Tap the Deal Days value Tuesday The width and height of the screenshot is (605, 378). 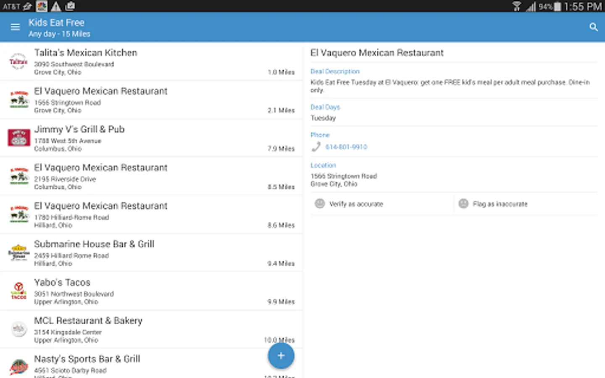point(323,118)
